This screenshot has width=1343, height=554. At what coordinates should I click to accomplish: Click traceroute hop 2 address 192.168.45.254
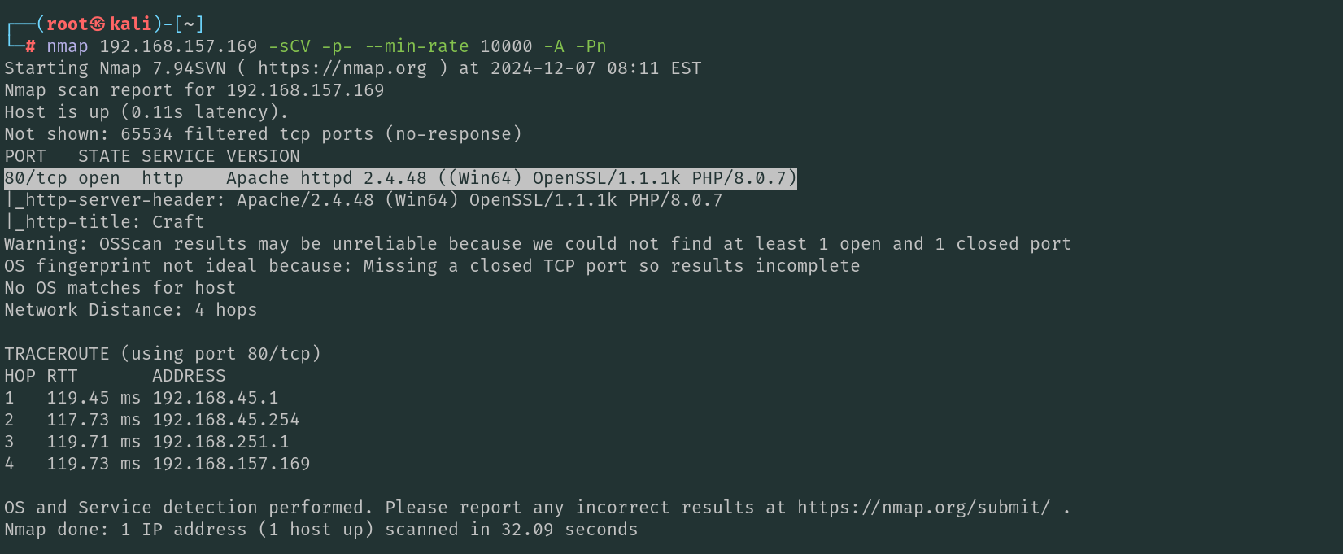(x=225, y=420)
